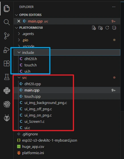Click the New File icon

[94, 28]
